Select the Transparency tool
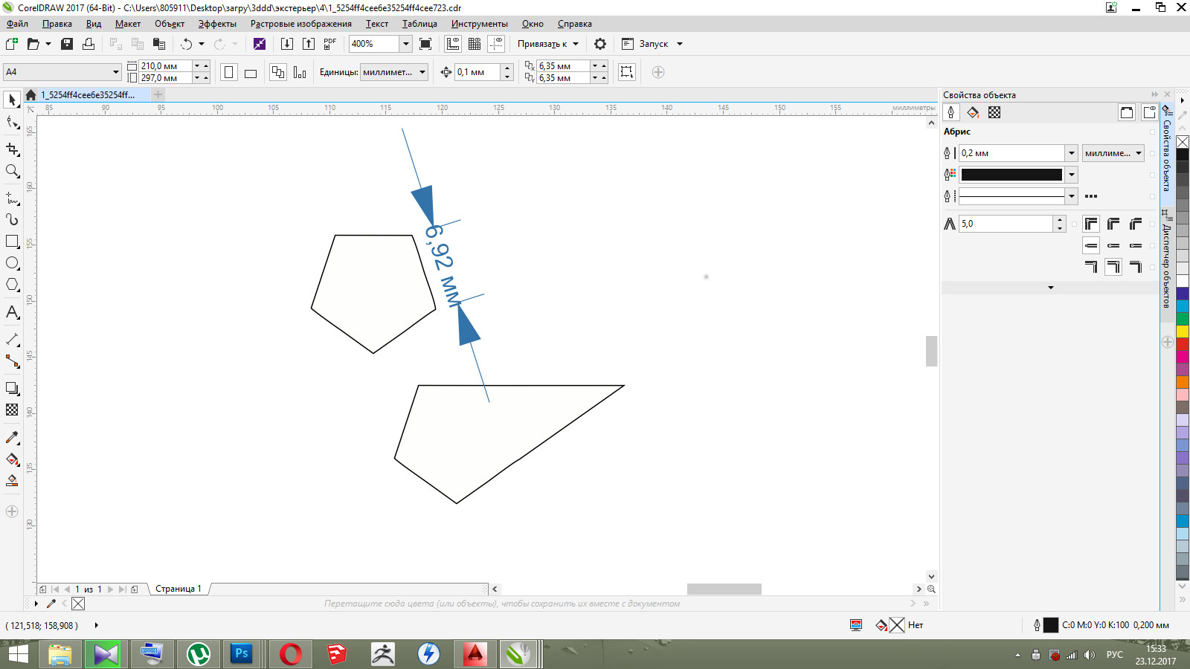Image resolution: width=1190 pixels, height=669 pixels. pyautogui.click(x=12, y=410)
